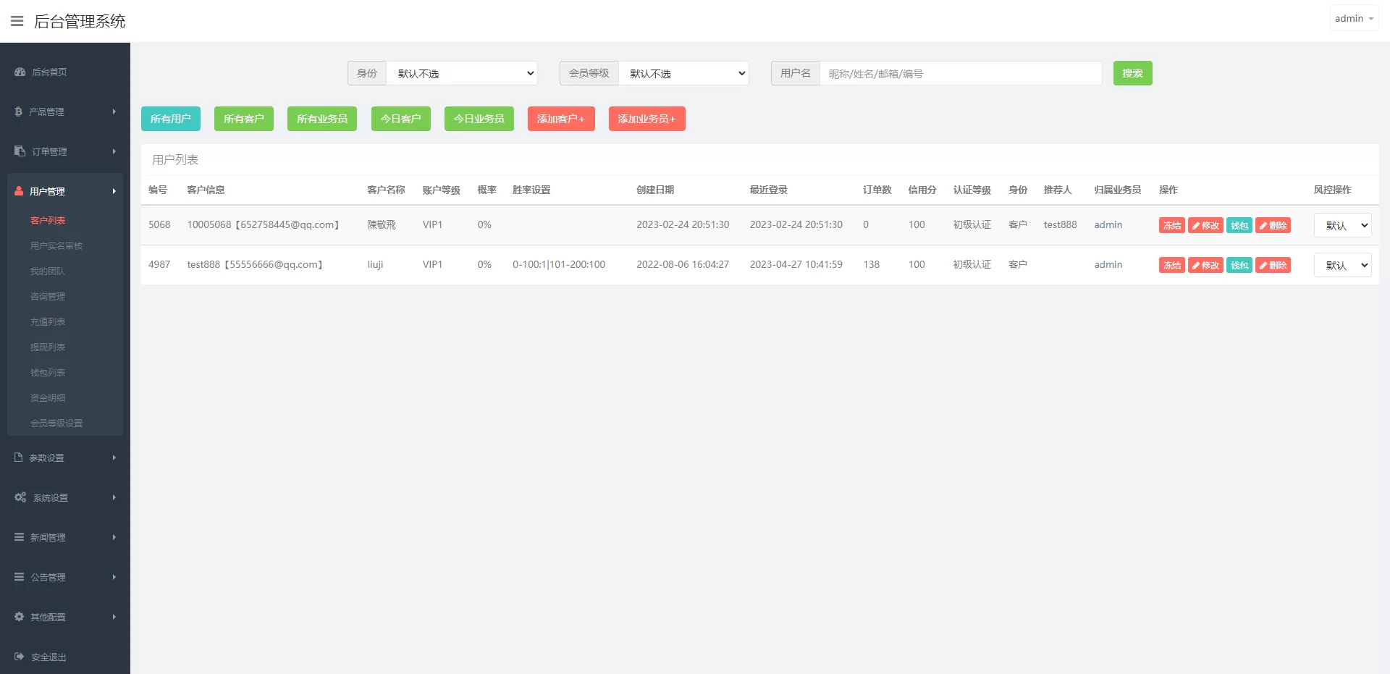Select 充值列表 from sidebar submenu

(48, 322)
